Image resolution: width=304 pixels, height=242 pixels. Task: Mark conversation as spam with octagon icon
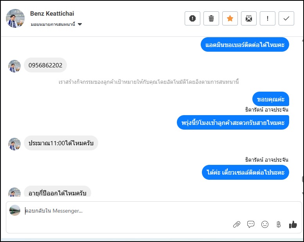192,18
